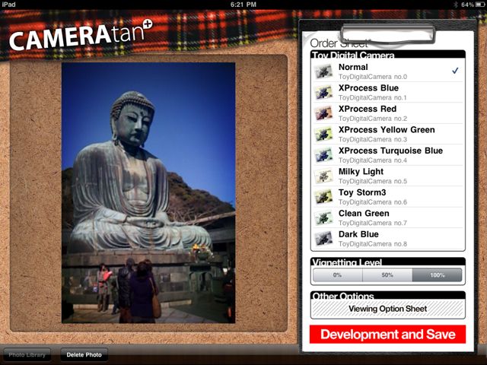
Task: Click the text ToyDigitalCamera no.5
Action: click(x=373, y=181)
